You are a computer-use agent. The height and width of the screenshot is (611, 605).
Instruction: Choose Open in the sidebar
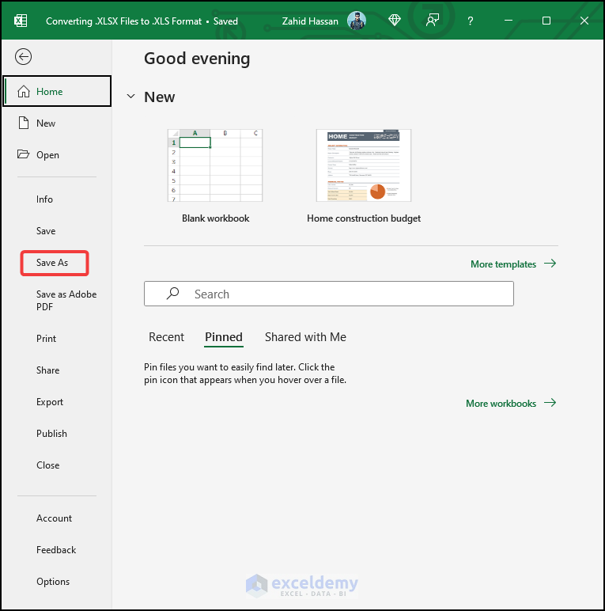(57, 154)
